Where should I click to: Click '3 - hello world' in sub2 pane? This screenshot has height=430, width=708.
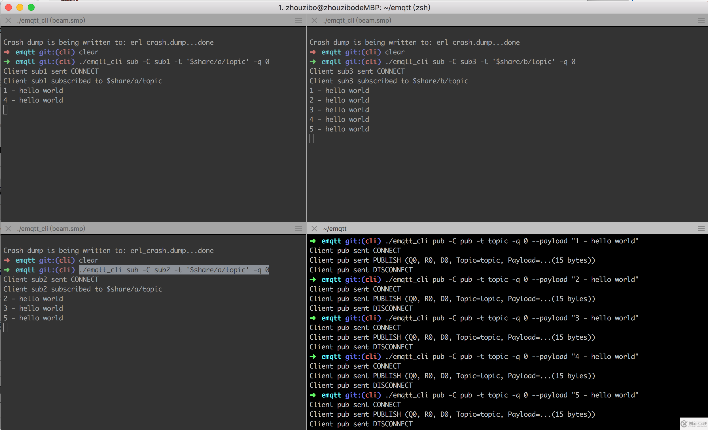pyautogui.click(x=33, y=308)
